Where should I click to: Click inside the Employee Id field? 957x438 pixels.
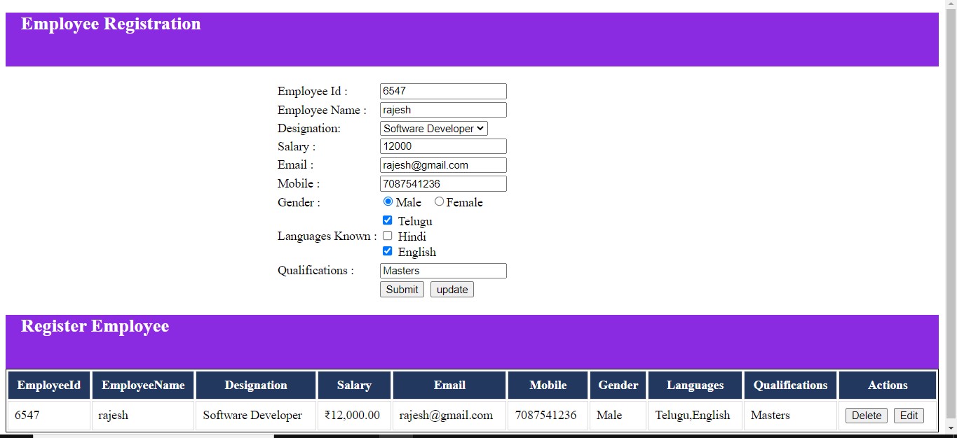pyautogui.click(x=442, y=90)
